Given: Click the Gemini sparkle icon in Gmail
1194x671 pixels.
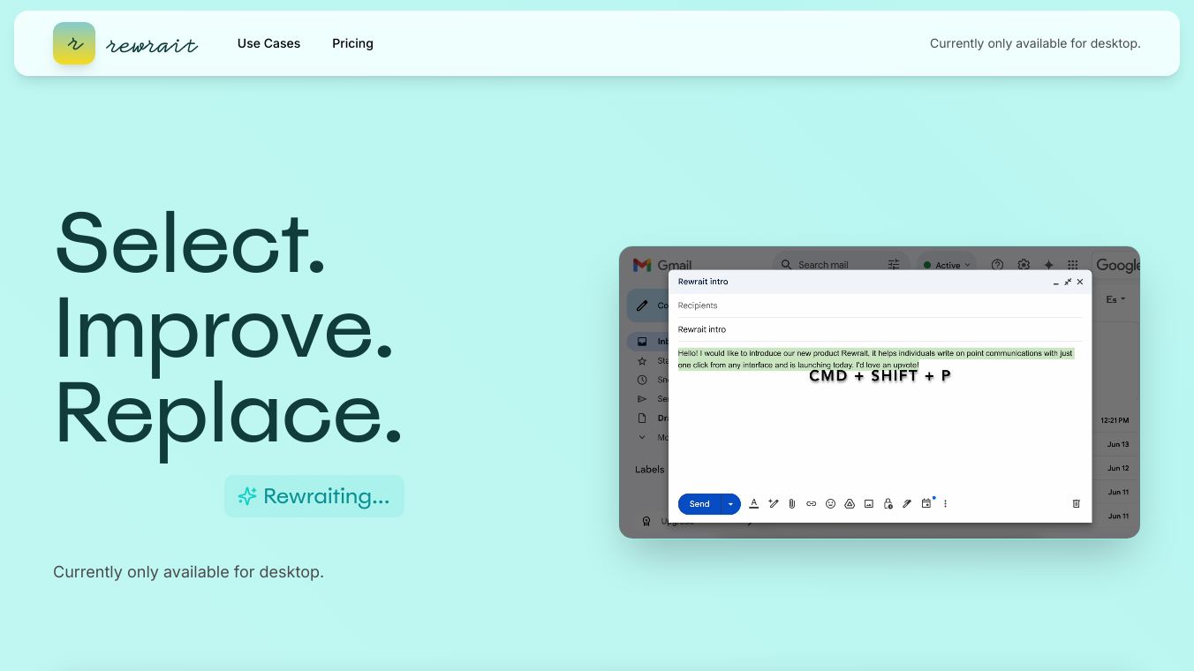Looking at the screenshot, I should pyautogui.click(x=1048, y=265).
